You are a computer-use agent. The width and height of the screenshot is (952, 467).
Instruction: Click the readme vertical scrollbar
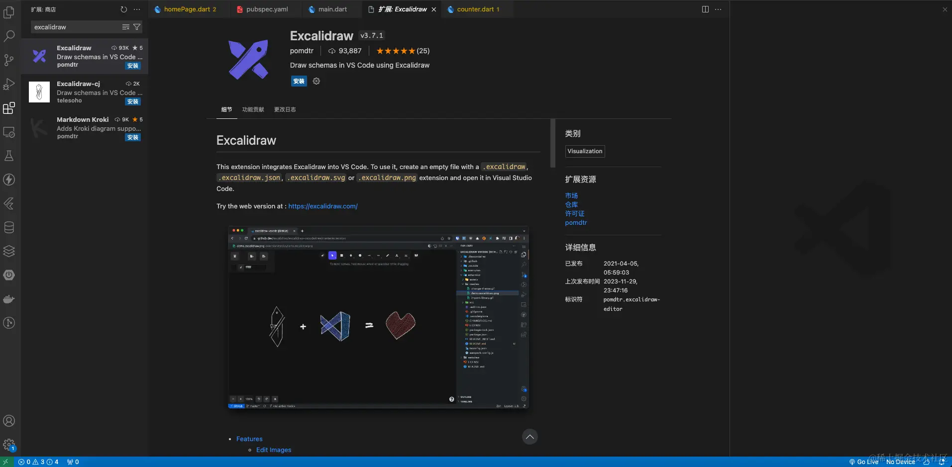(x=553, y=143)
